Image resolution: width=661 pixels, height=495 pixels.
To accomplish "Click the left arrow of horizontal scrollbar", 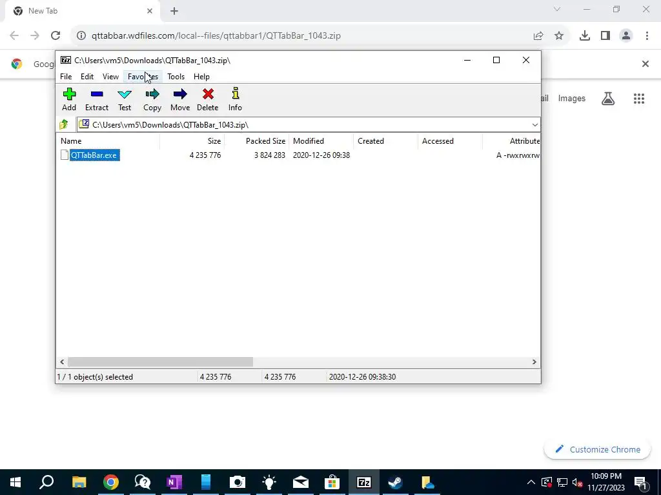I will (62, 362).
